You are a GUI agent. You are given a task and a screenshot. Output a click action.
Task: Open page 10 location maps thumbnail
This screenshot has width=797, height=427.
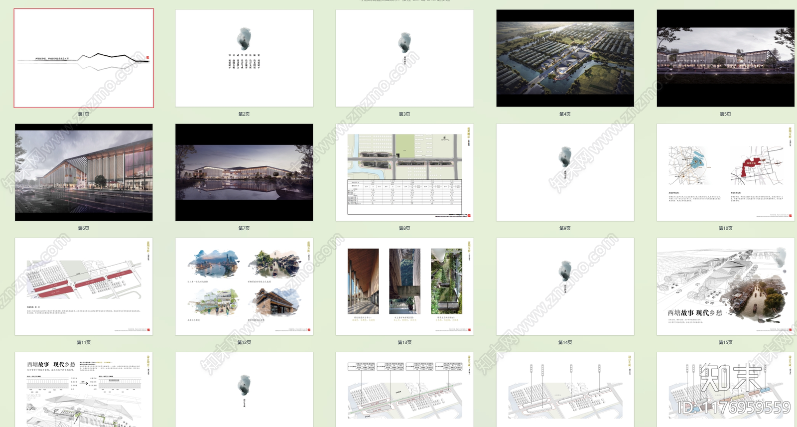pos(725,172)
